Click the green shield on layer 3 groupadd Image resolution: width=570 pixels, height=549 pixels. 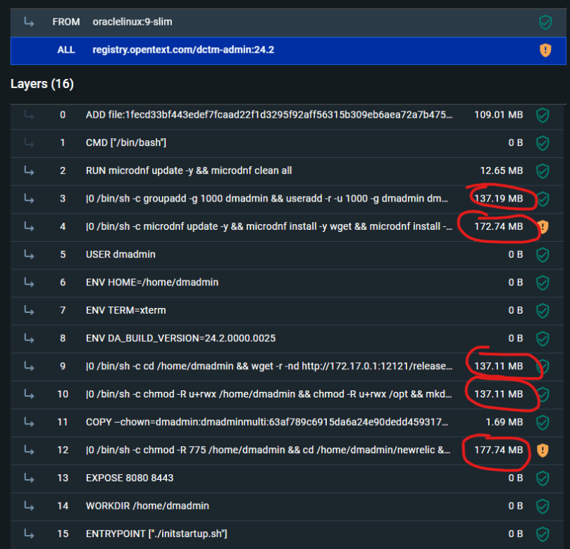pyautogui.click(x=543, y=199)
